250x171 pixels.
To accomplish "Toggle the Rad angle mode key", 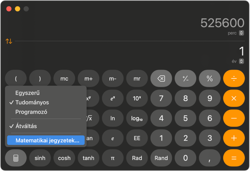I will coord(137,158).
